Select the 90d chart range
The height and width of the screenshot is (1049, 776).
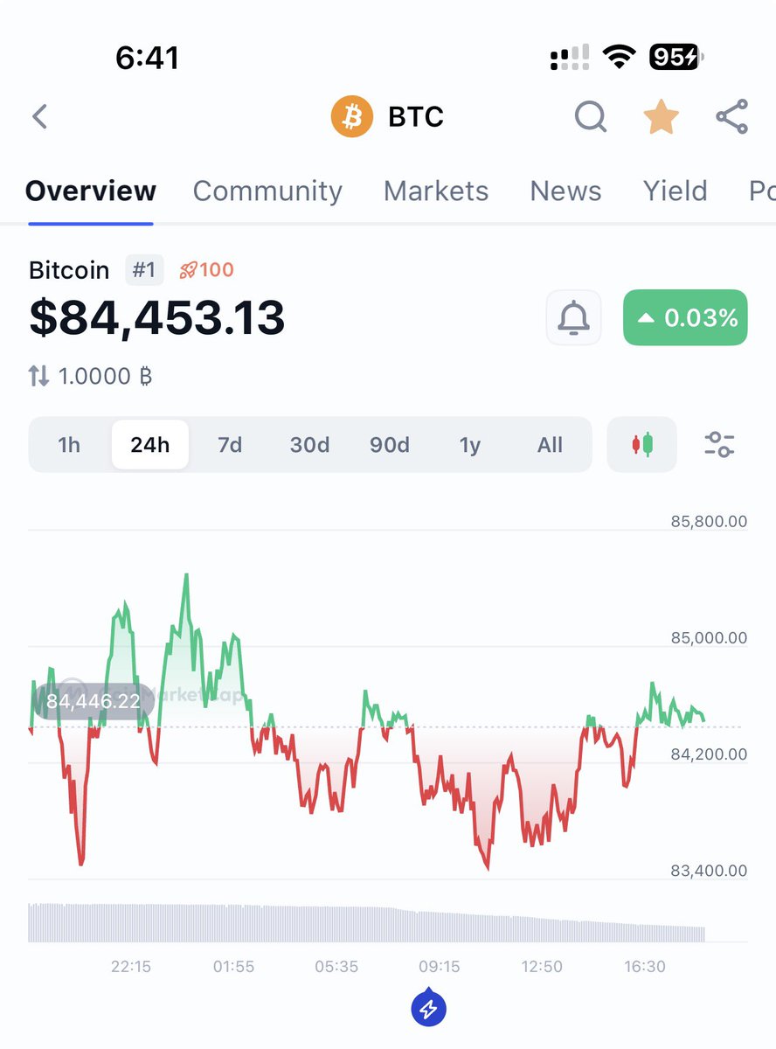(390, 445)
